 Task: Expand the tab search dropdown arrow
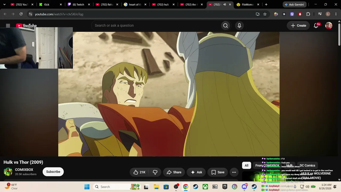point(4,5)
